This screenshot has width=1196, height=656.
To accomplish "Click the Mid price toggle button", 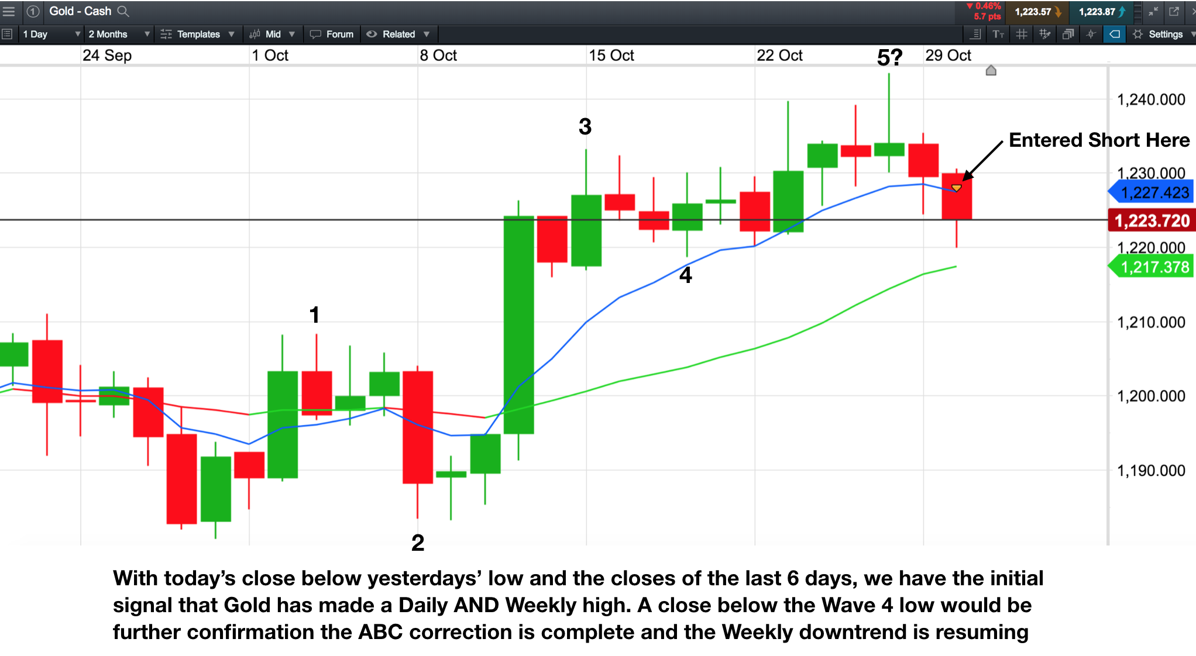I will [x=270, y=33].
